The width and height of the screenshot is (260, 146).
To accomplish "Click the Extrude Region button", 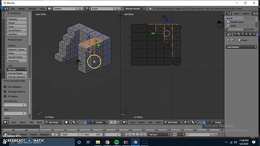I will 17,73.
